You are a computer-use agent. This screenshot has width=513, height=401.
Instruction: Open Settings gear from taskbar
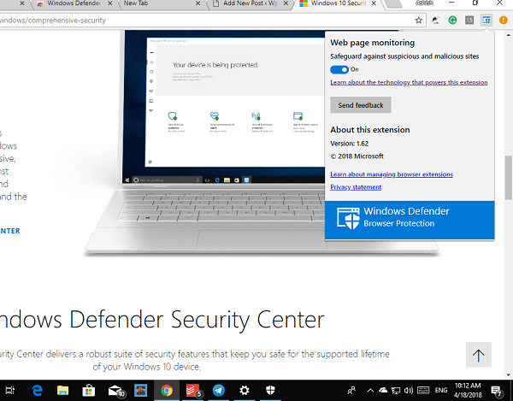click(245, 390)
